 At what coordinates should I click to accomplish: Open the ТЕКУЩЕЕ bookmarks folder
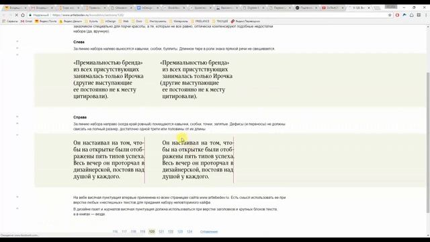tap(220, 21)
